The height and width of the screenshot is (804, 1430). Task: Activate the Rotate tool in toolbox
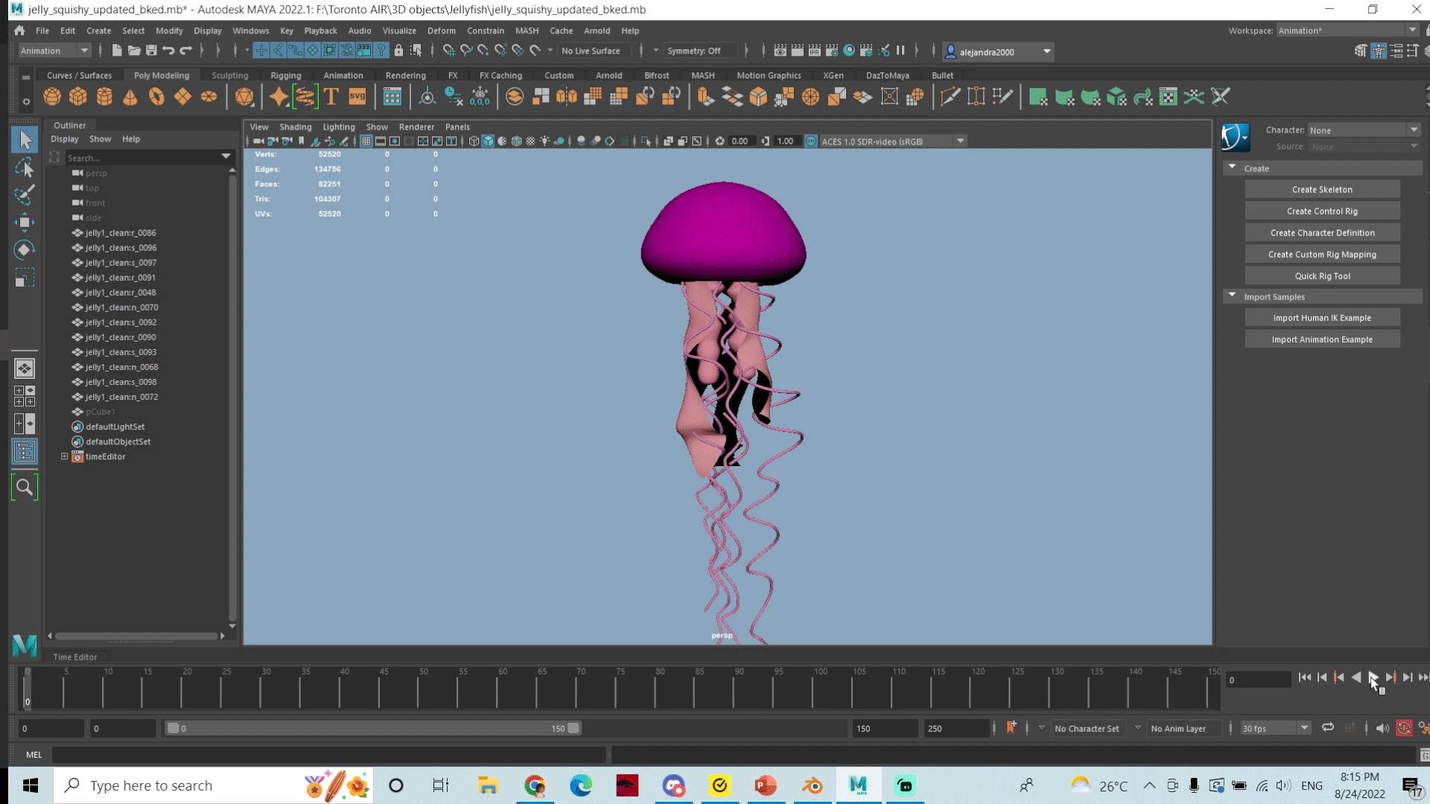point(25,250)
